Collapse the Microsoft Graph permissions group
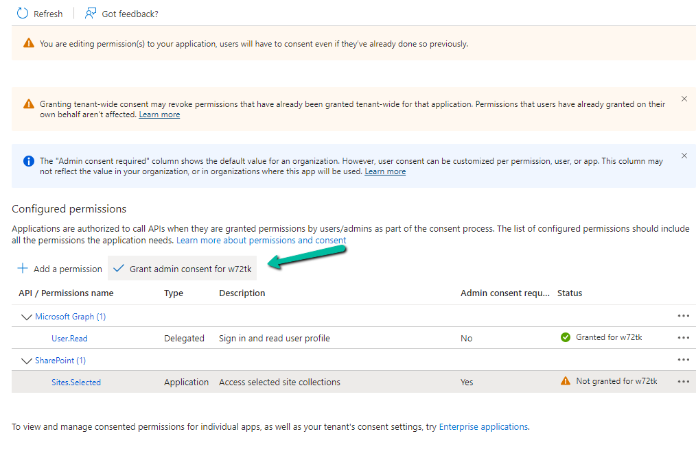Screen dimensions: 696x449 [27, 317]
